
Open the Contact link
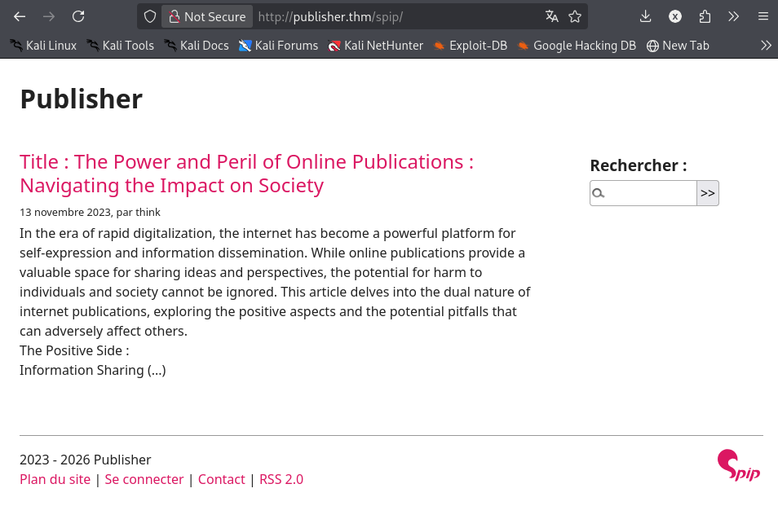(x=221, y=479)
